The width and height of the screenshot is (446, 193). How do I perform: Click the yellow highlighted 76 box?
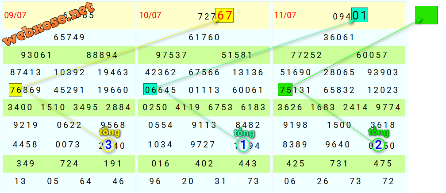pyautogui.click(x=15, y=90)
